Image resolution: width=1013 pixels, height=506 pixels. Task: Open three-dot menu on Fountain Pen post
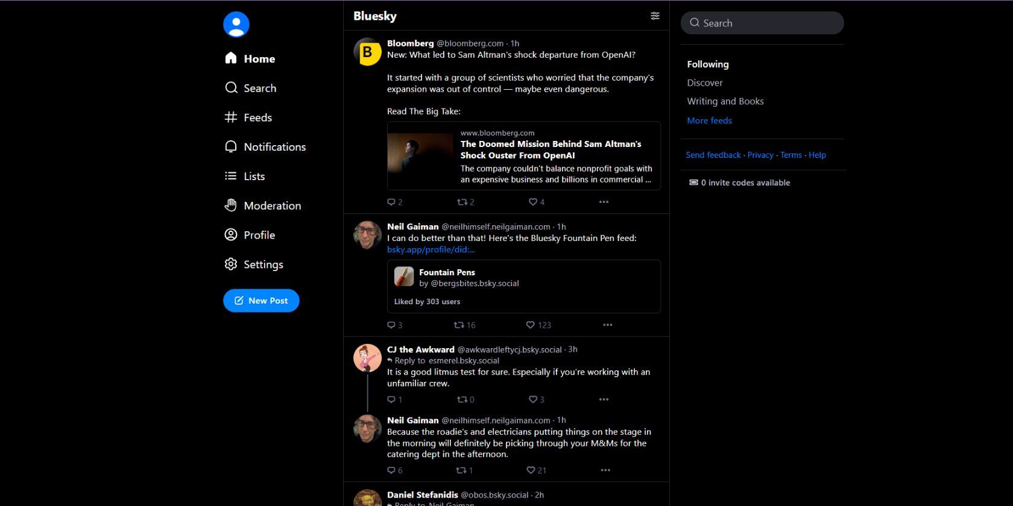click(607, 325)
